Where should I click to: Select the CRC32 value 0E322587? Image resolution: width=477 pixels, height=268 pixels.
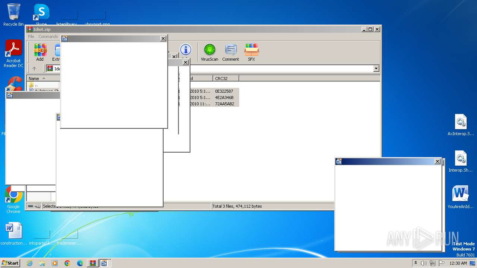click(x=224, y=91)
